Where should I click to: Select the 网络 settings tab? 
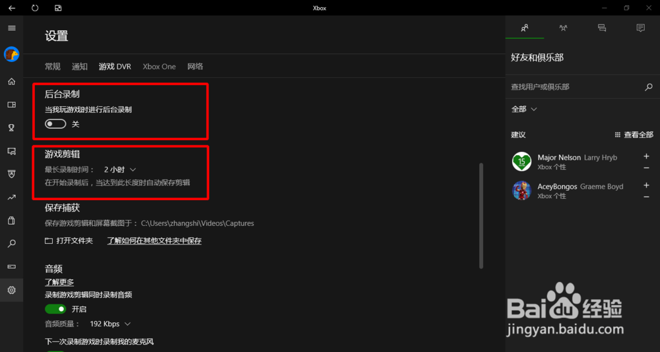195,67
